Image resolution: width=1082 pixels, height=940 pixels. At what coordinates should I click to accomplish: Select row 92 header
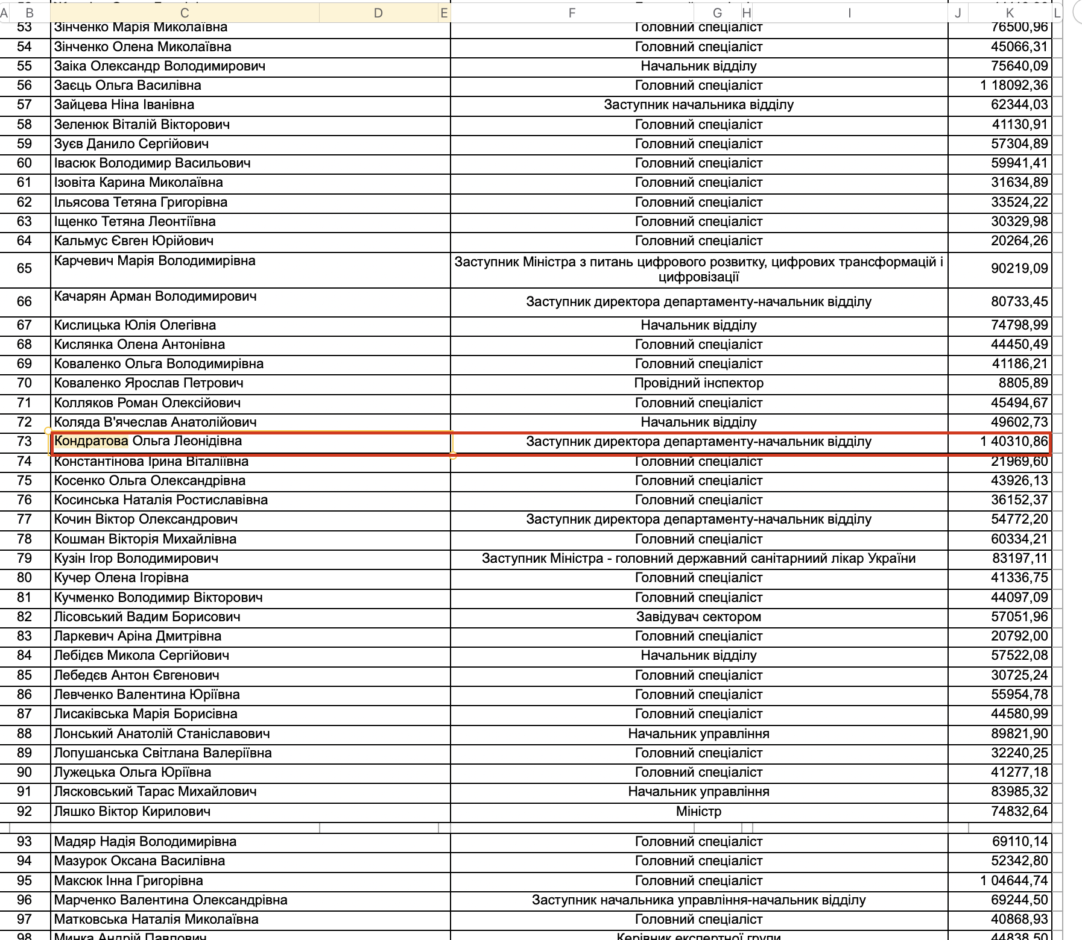(25, 811)
